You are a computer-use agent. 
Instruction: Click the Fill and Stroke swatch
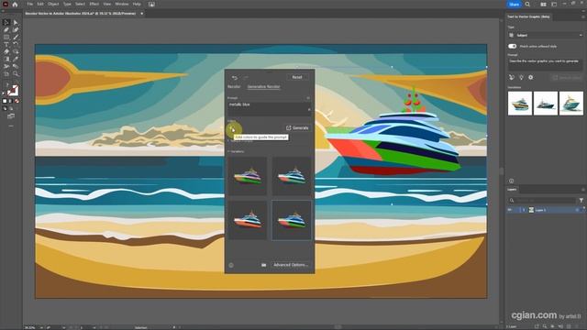point(12,91)
